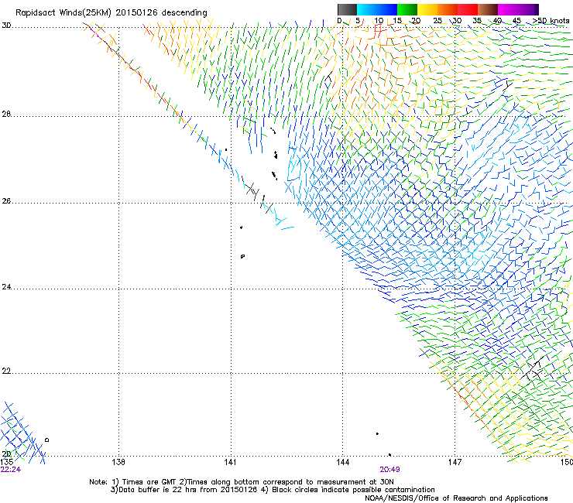573x503 pixels.
Task: Click the red 30-35 knots color swatch
Action: pyautogui.click(x=468, y=9)
